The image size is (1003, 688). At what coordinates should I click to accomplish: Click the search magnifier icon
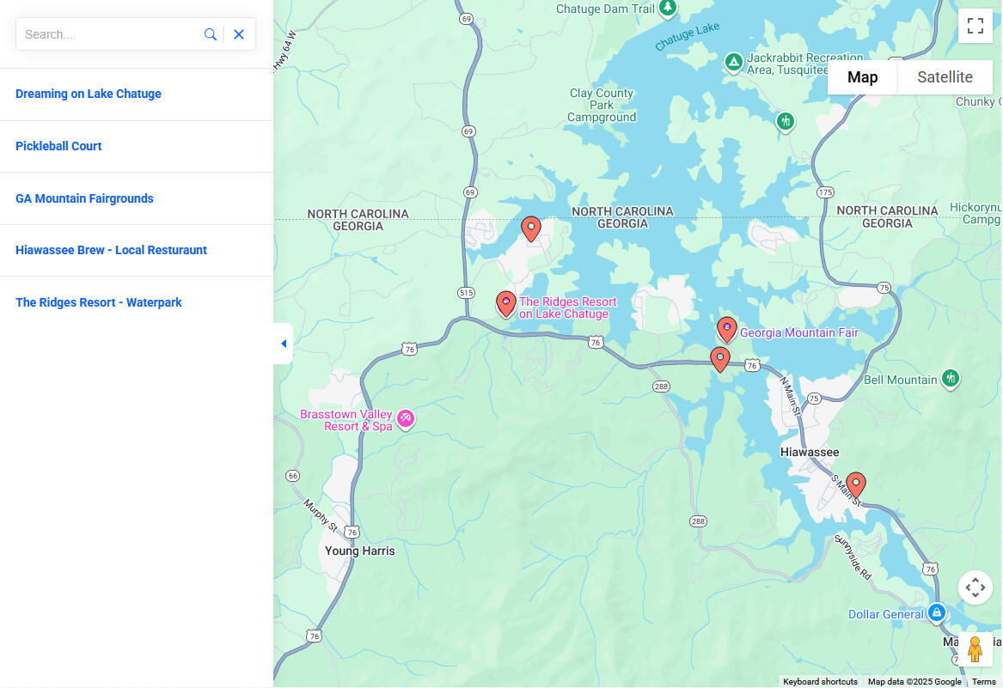(210, 34)
